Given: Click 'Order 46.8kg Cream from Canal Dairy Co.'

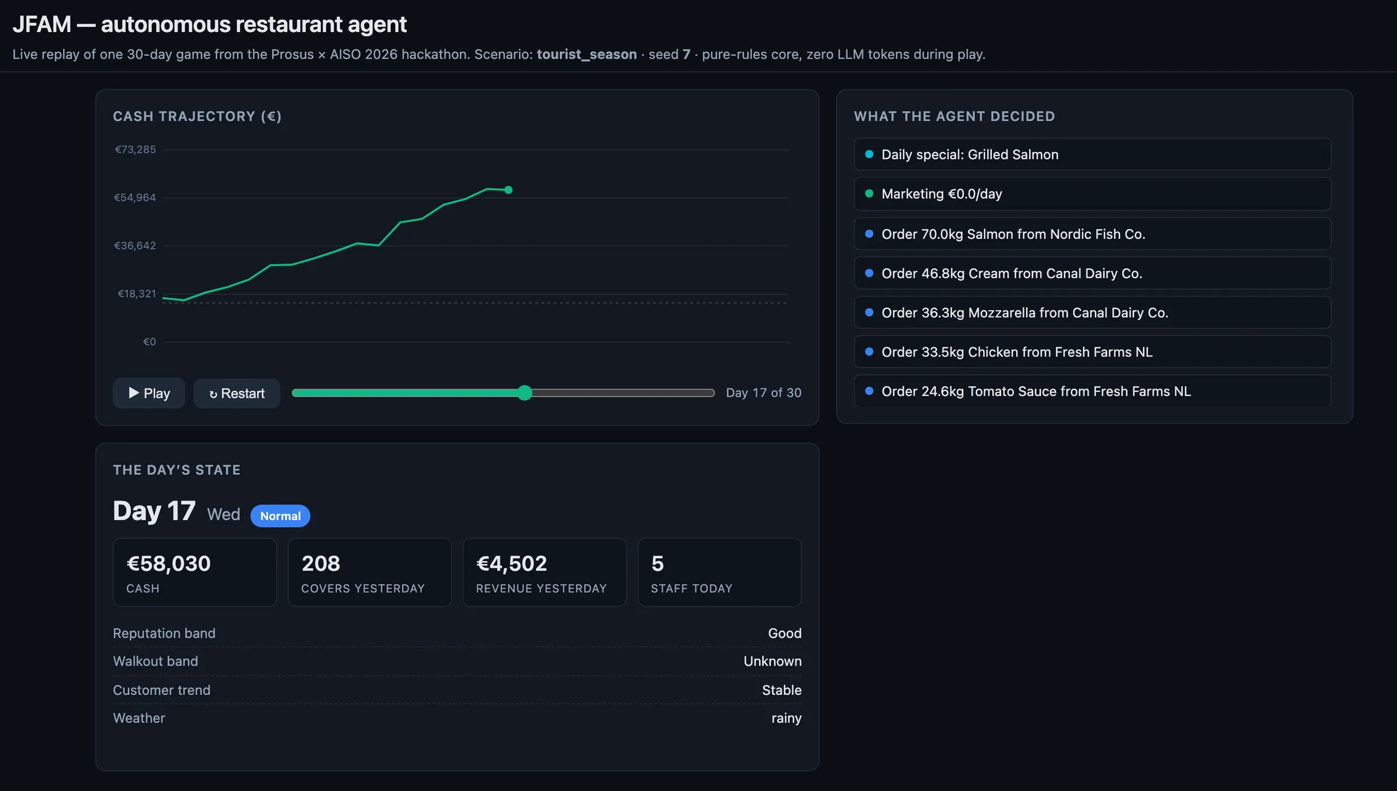Looking at the screenshot, I should point(1092,273).
